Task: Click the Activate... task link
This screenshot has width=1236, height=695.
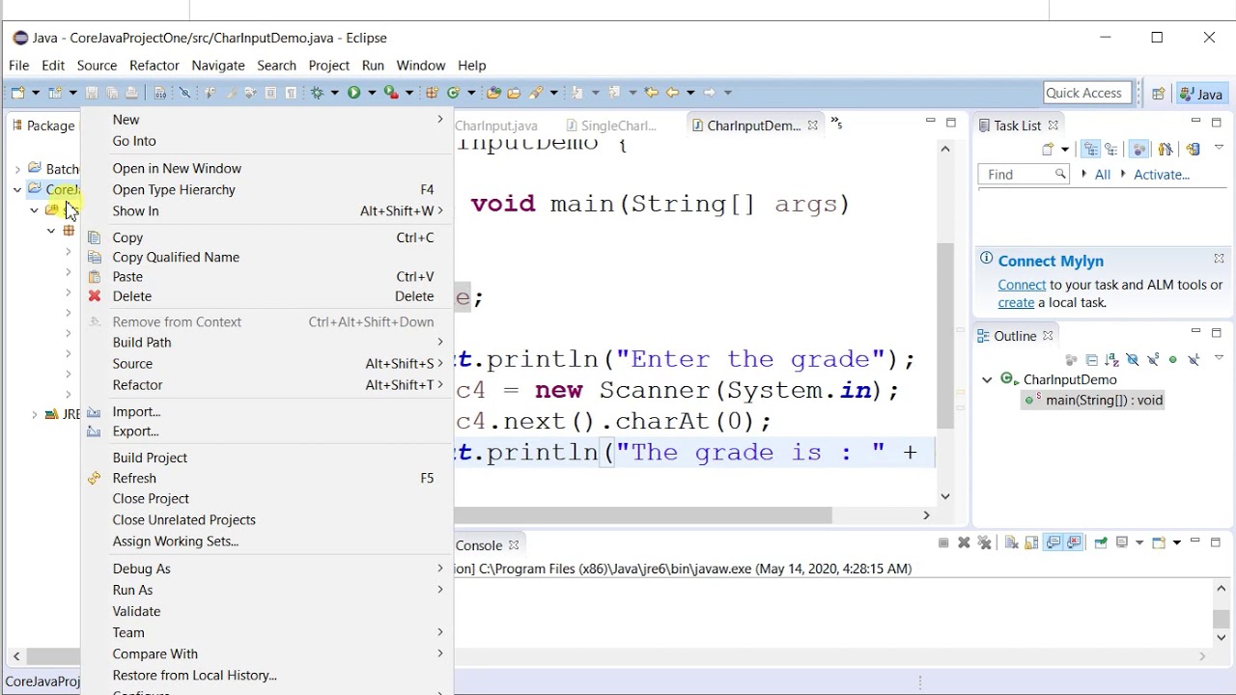Action: pyautogui.click(x=1162, y=175)
